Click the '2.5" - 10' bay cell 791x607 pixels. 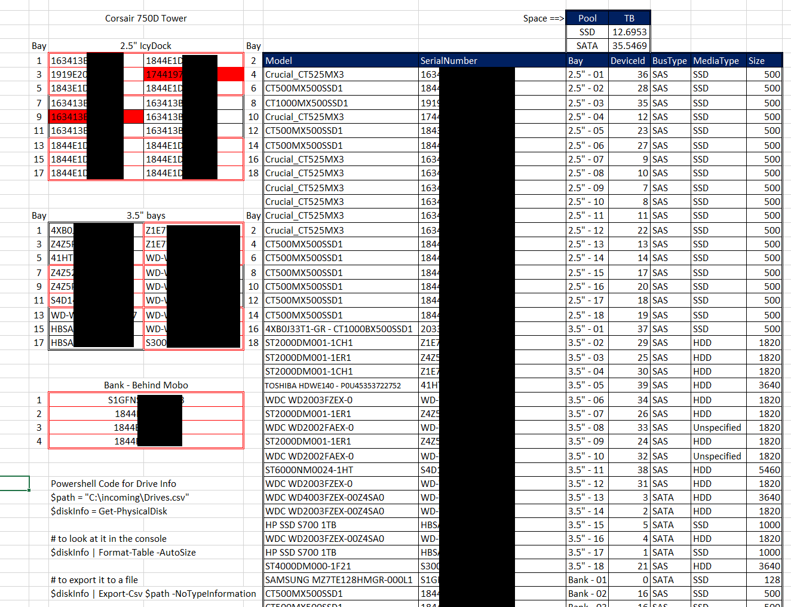point(587,202)
